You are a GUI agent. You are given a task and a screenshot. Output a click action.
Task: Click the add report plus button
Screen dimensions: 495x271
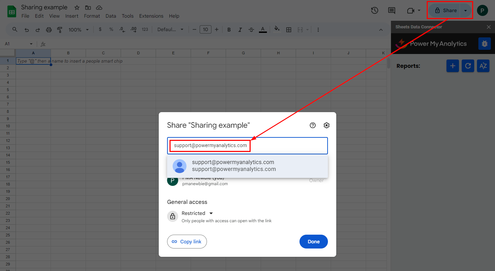point(452,66)
